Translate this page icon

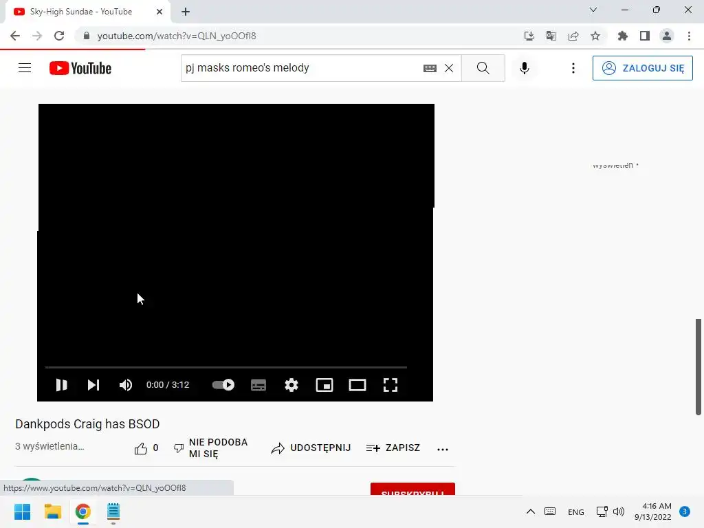[x=551, y=36]
